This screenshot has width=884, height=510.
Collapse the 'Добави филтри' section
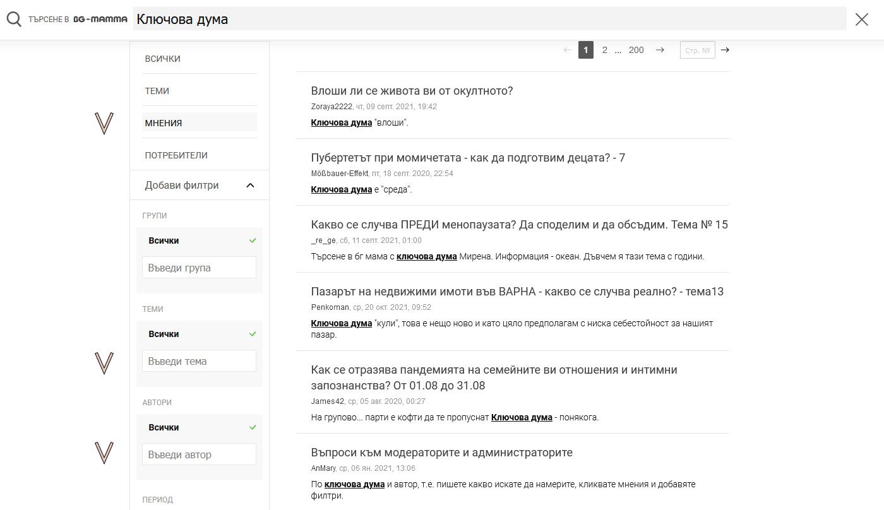[x=250, y=185]
